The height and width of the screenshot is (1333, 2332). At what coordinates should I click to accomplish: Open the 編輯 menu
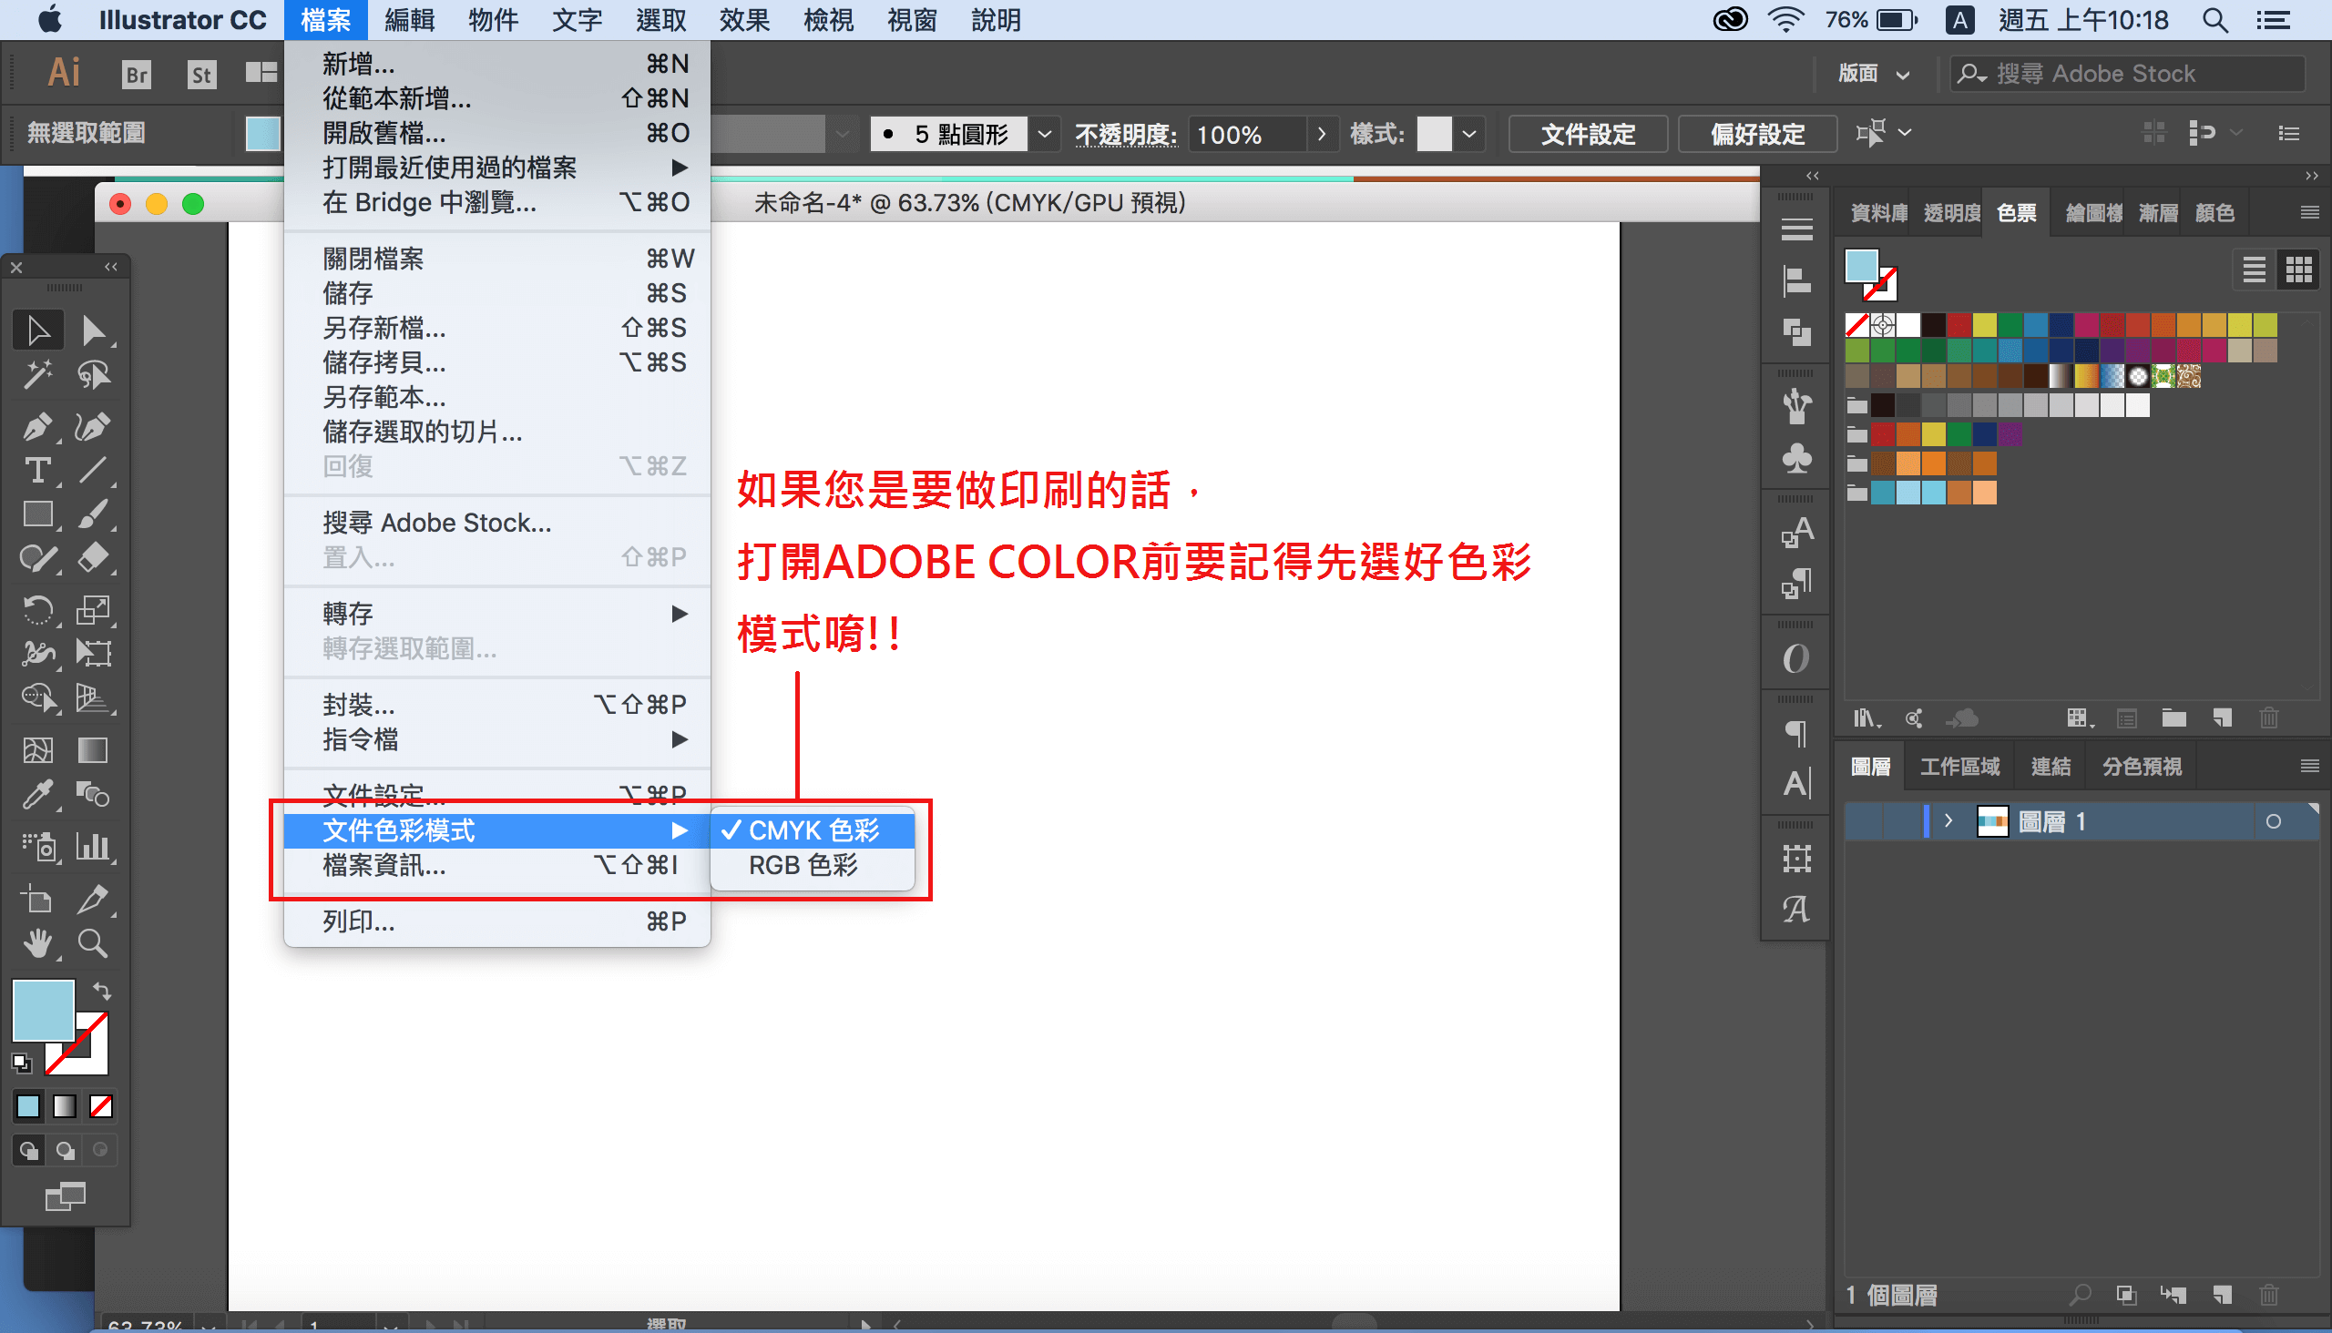[408, 19]
